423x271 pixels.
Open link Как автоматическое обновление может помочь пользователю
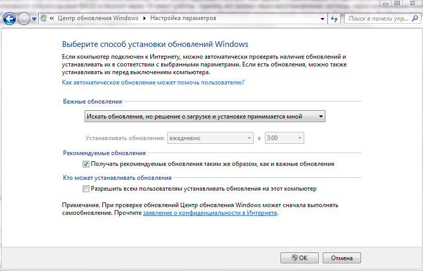point(153,82)
